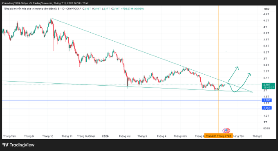This screenshot has height=151, width=278.
Task: Click the orange date label Thứ 4 01 Tháng 7 '26
Action: click(218, 136)
